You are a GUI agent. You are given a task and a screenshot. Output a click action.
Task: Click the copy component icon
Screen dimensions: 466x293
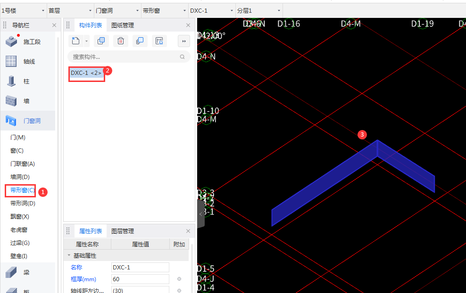[x=101, y=41]
